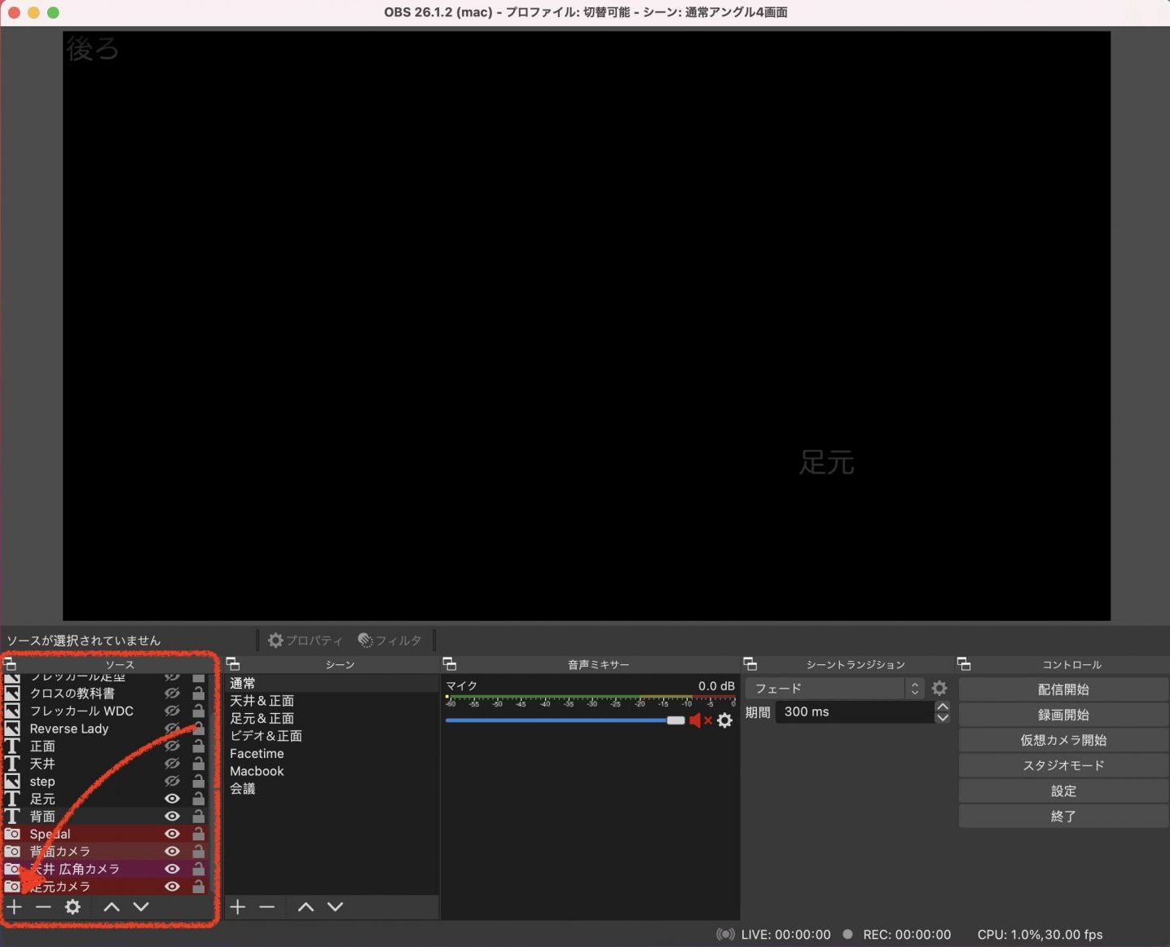
Task: Pop out the 音声ミキサー dock panel
Action: [x=449, y=664]
